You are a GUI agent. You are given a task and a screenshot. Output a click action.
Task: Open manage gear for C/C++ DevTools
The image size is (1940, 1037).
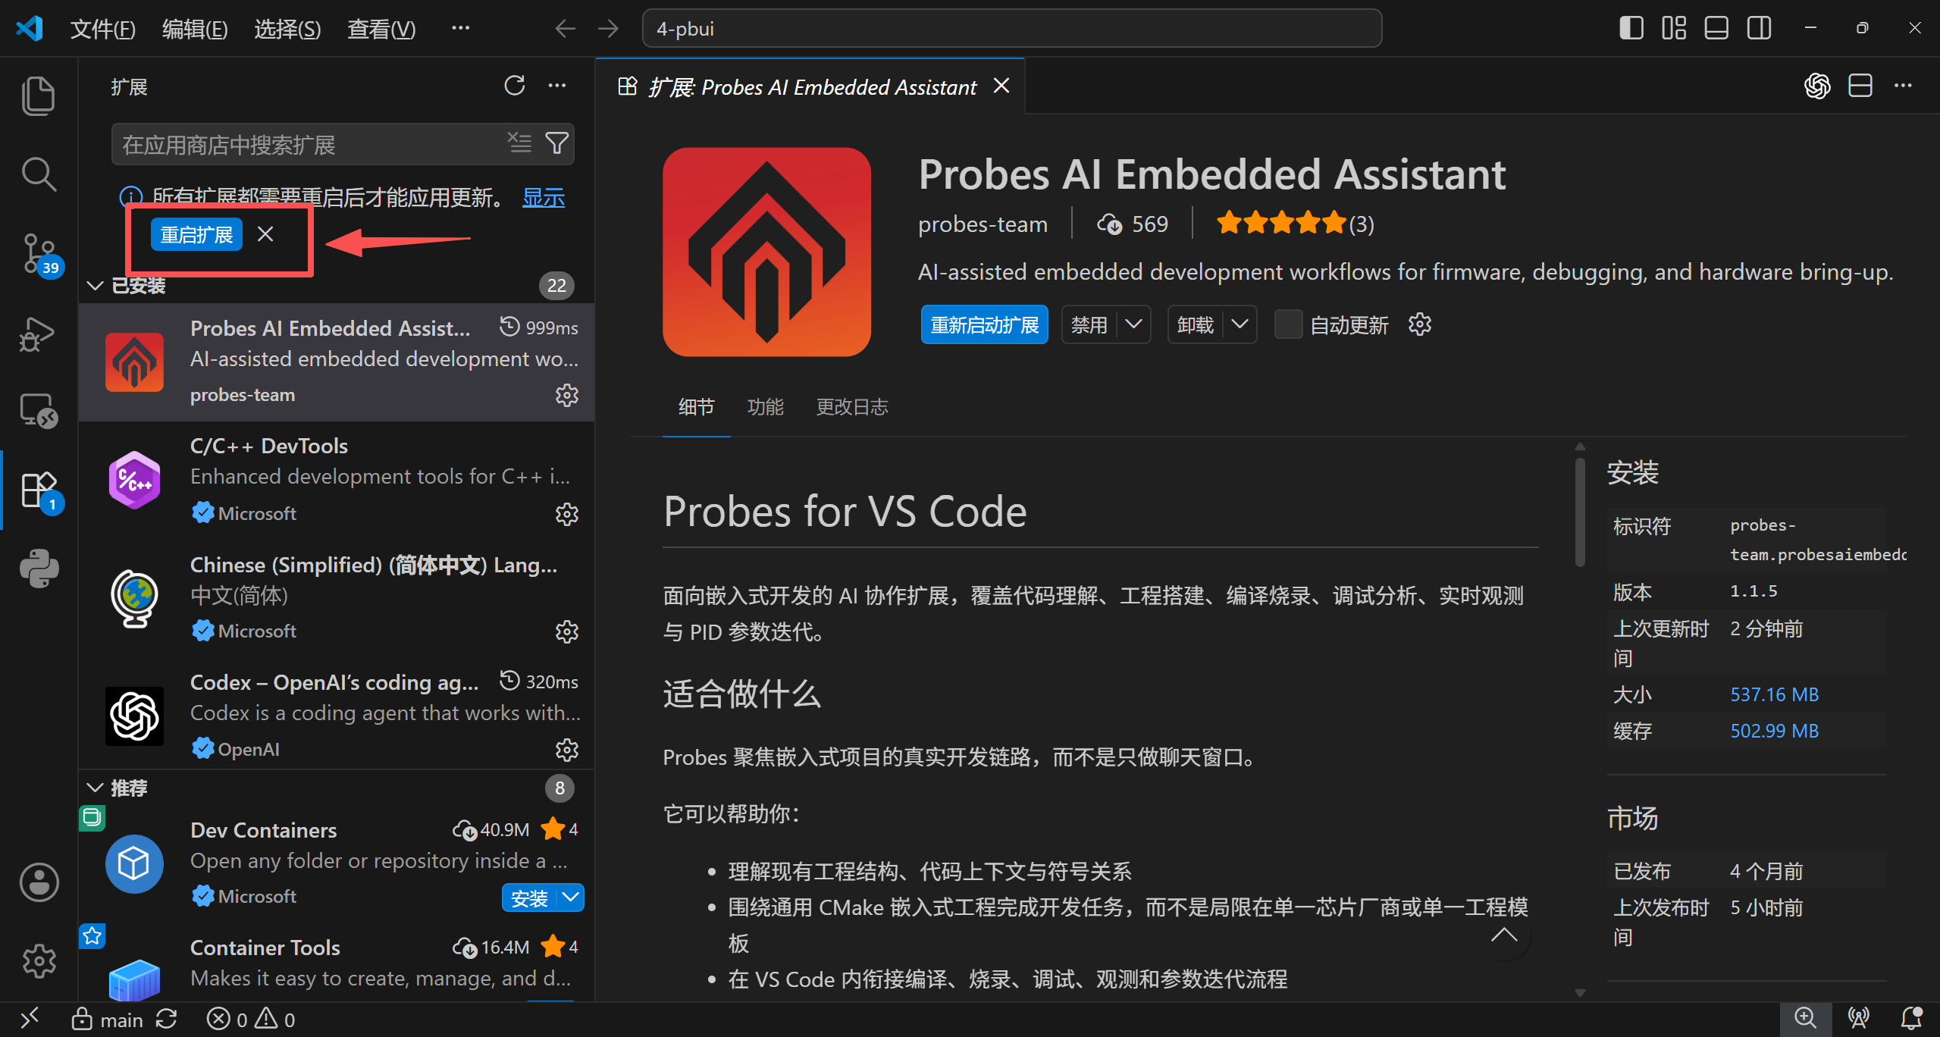pos(567,514)
